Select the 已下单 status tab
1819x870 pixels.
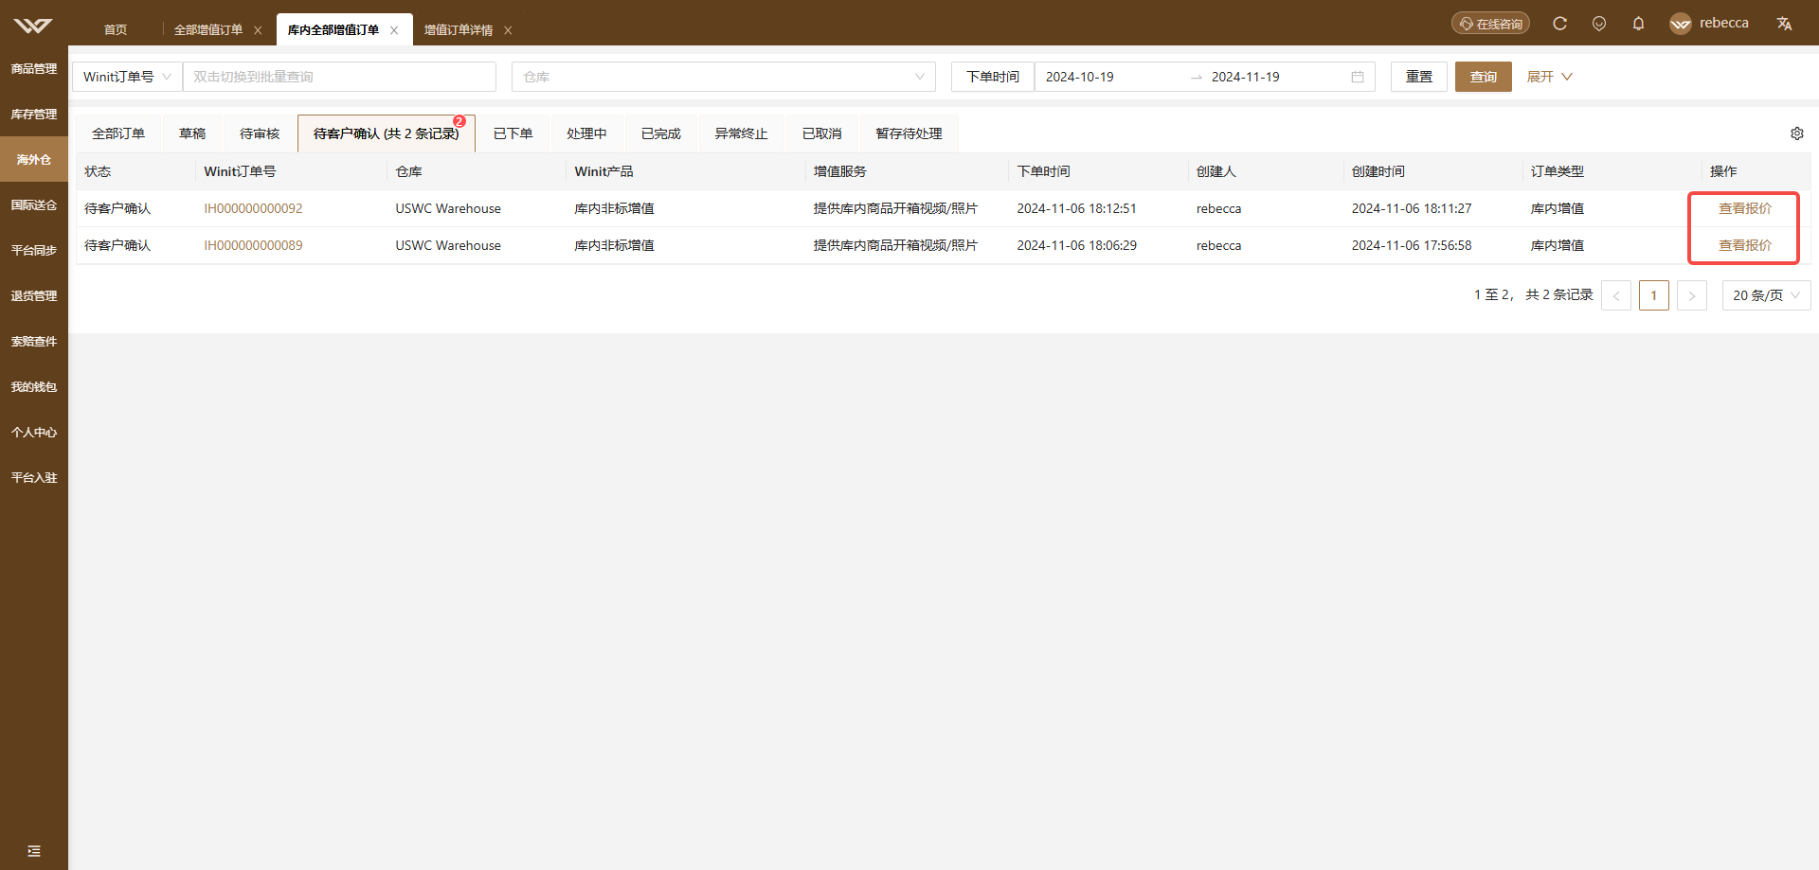(x=513, y=133)
